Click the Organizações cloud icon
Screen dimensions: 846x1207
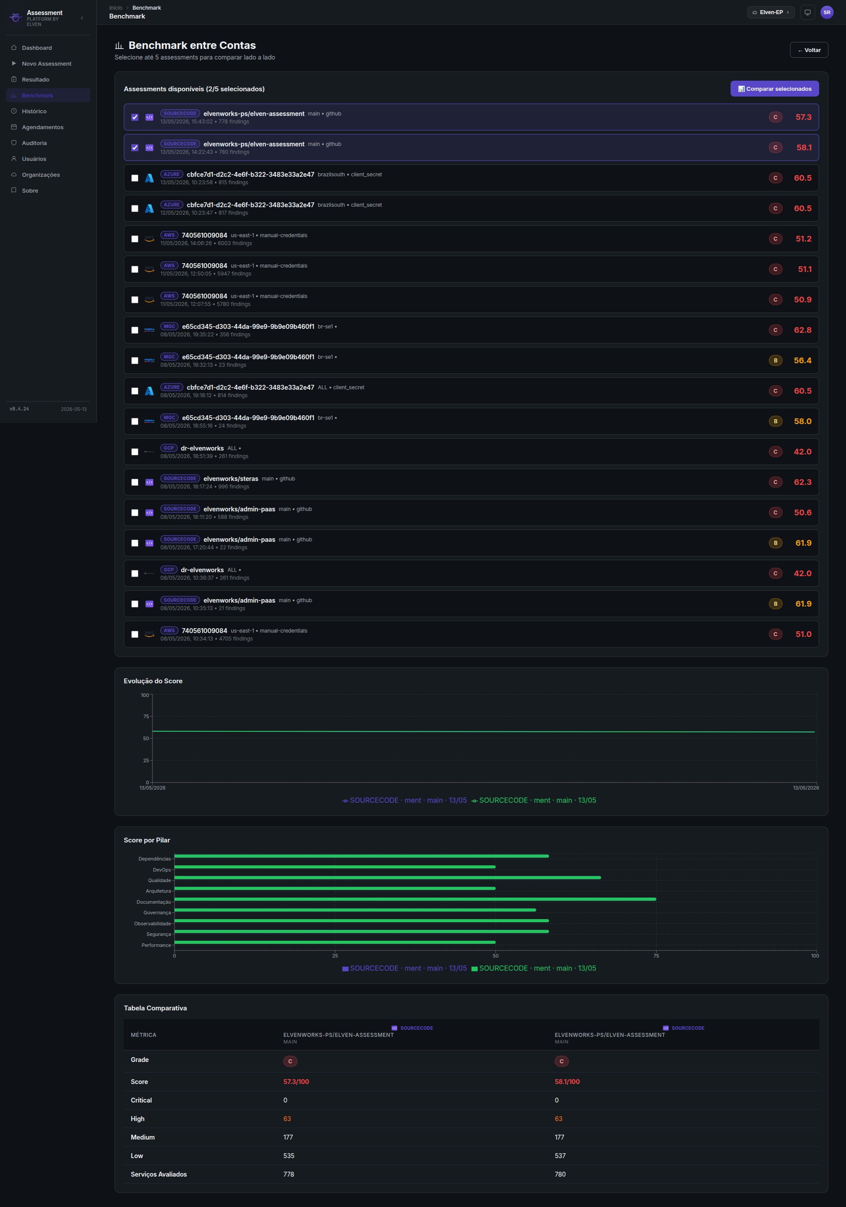[x=14, y=175]
